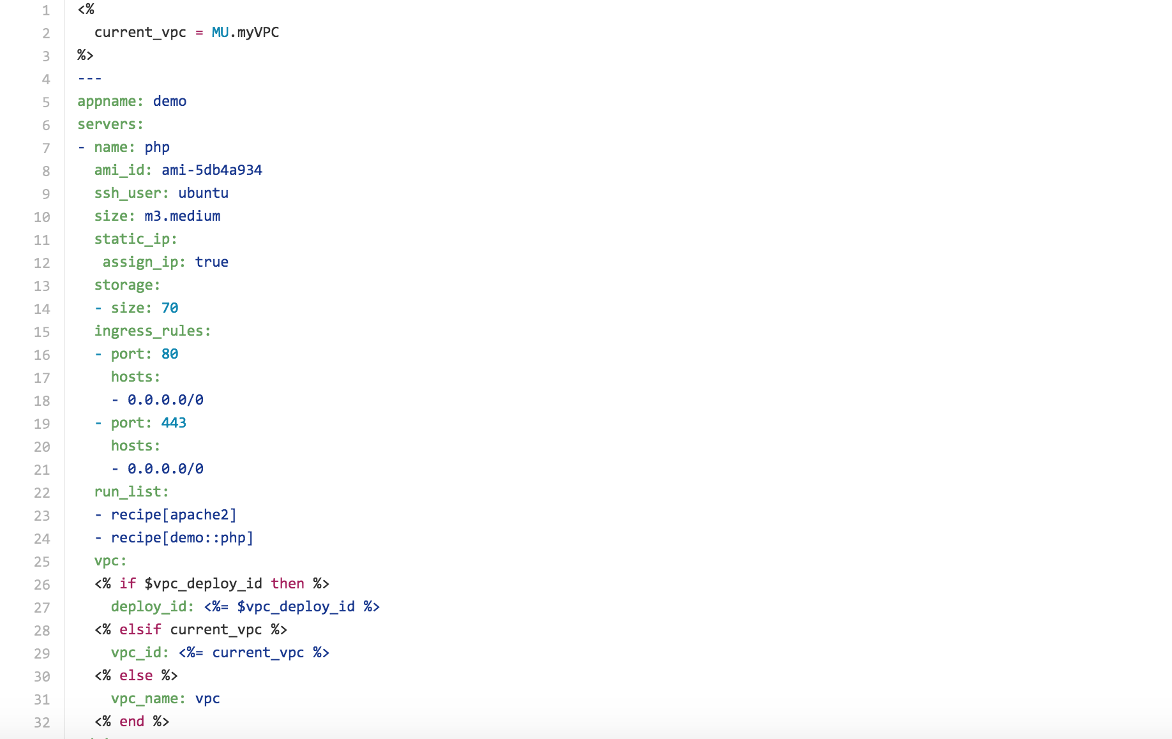Click the port value '80'
This screenshot has width=1172, height=739.
point(170,354)
